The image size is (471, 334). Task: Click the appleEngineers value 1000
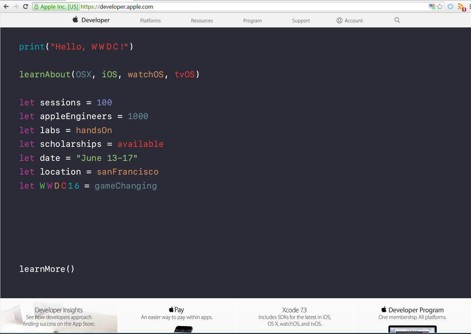pos(138,116)
